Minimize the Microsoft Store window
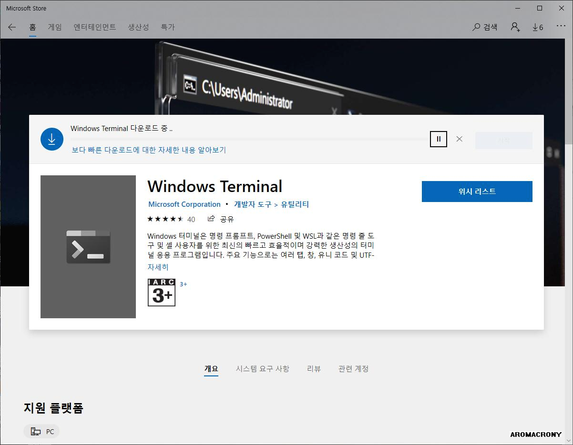The height and width of the screenshot is (445, 573). 518,8
